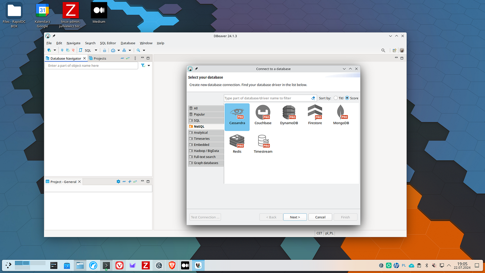Click the Next button in the wizard
Image resolution: width=485 pixels, height=273 pixels.
click(295, 217)
